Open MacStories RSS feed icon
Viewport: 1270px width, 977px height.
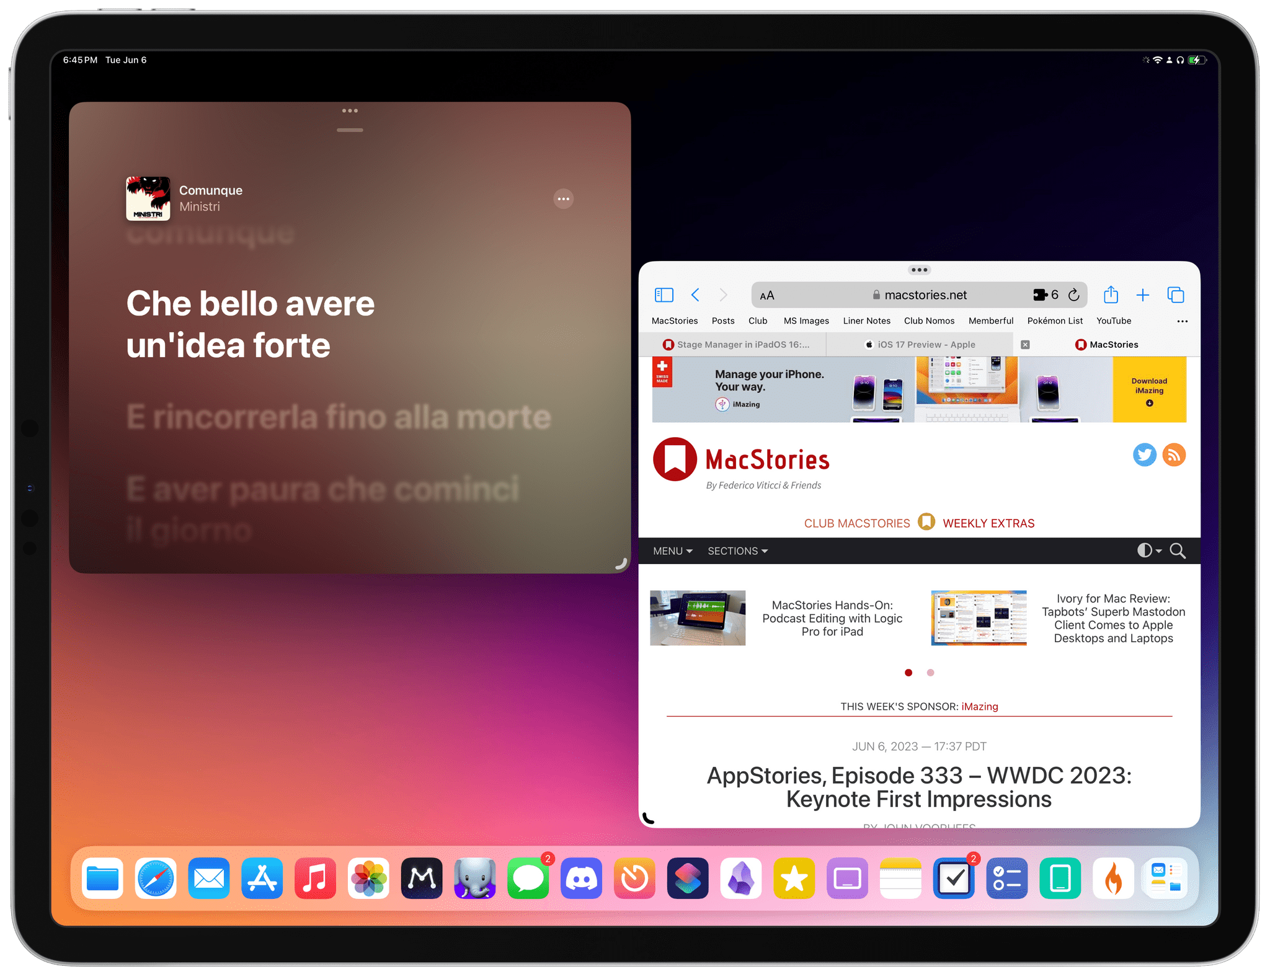pyautogui.click(x=1174, y=455)
